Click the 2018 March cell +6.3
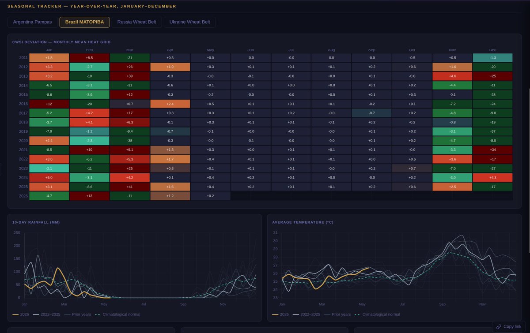The width and height of the screenshot is (530, 333). pos(130,122)
